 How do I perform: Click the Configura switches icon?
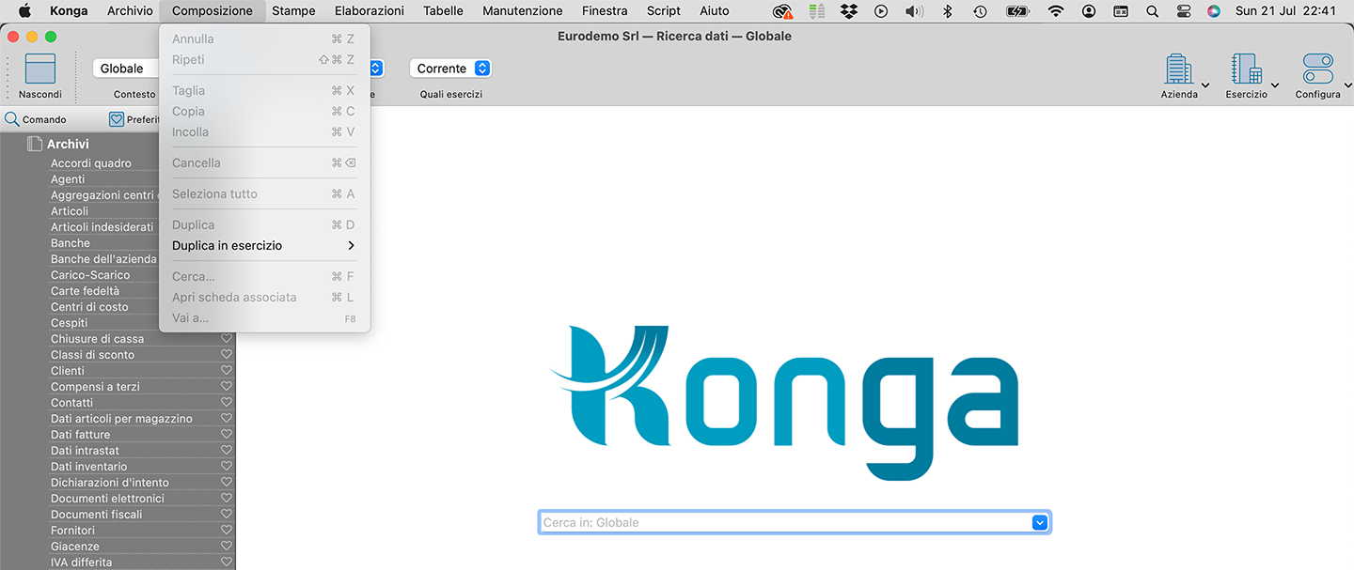1317,69
